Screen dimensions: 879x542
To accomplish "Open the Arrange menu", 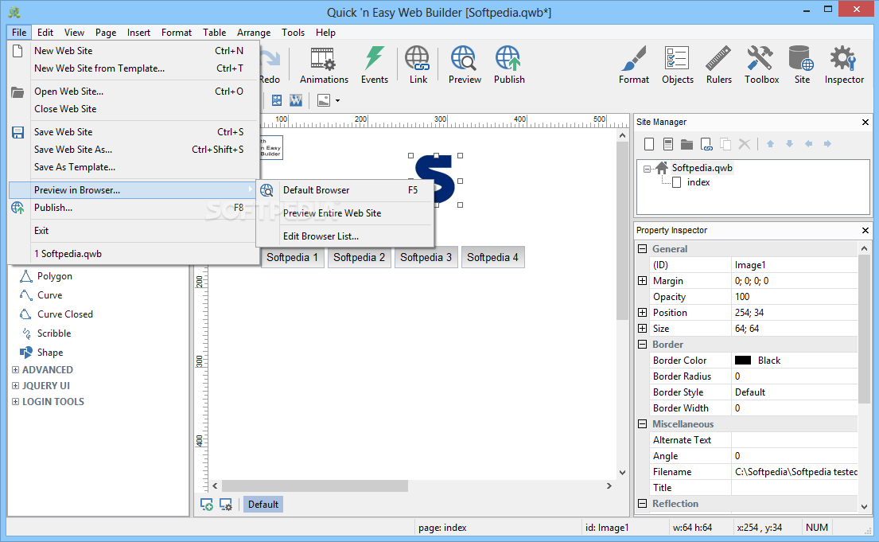I will tap(254, 33).
